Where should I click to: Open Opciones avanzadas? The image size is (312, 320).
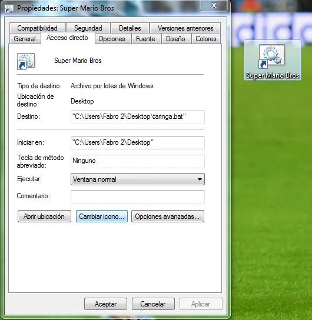pyautogui.click(x=168, y=216)
